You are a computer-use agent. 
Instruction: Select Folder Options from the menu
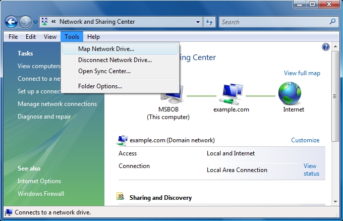120,86
